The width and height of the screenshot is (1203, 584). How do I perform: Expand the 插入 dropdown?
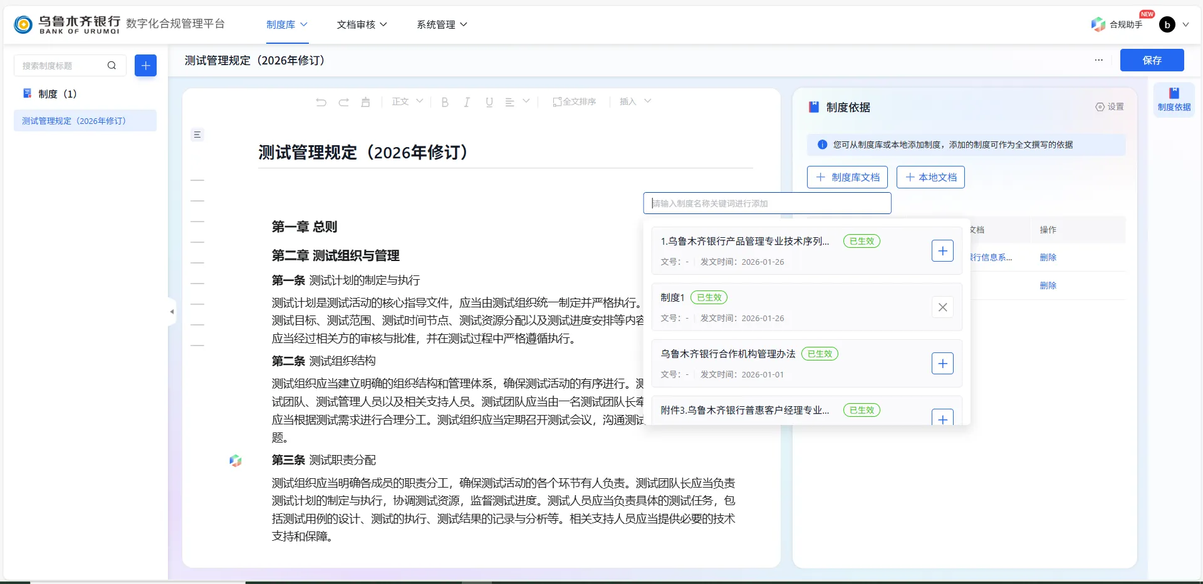tap(635, 101)
